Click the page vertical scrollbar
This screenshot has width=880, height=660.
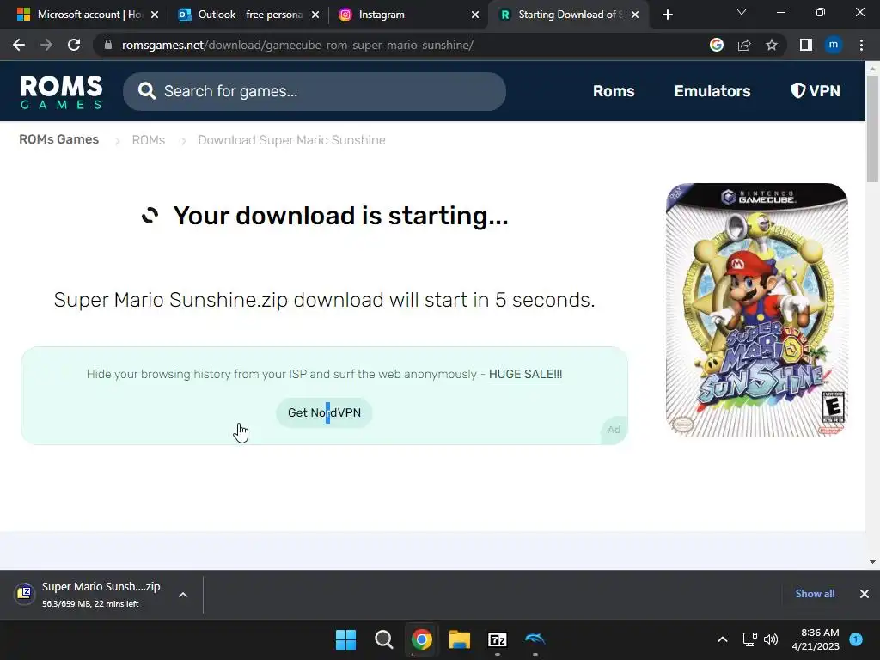click(x=872, y=128)
